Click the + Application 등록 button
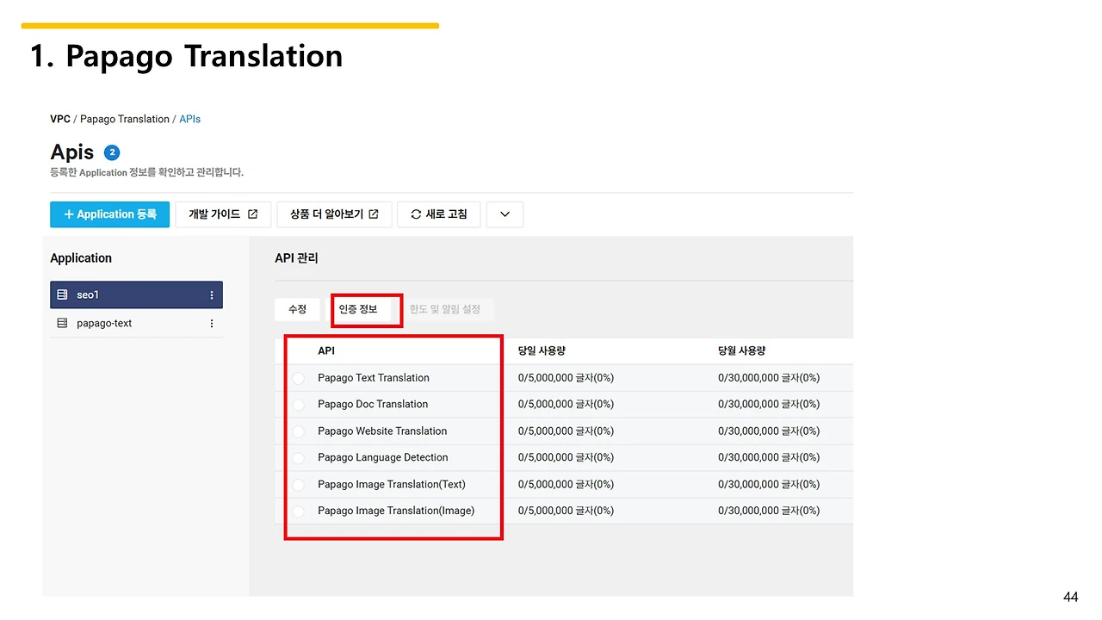 pyautogui.click(x=109, y=214)
